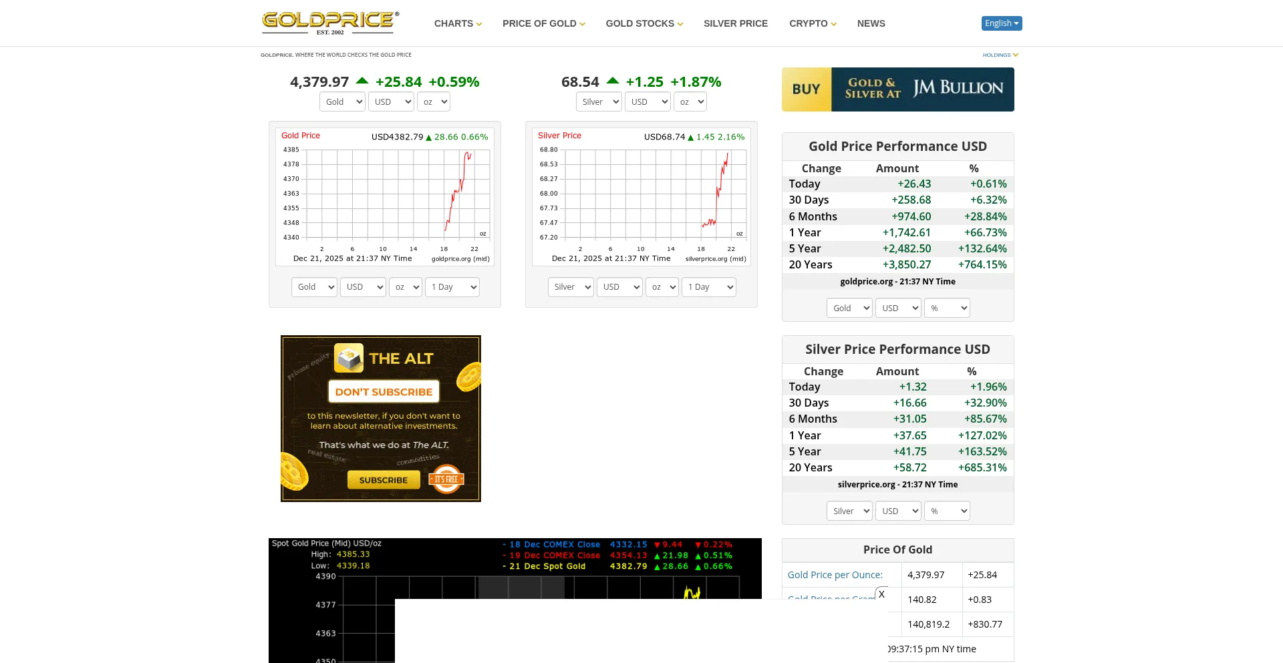The image size is (1283, 663).
Task: Select the SILVER PRICE menu item
Action: (735, 23)
